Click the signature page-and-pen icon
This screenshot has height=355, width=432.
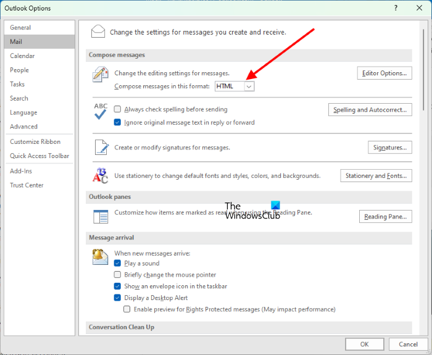click(x=101, y=147)
